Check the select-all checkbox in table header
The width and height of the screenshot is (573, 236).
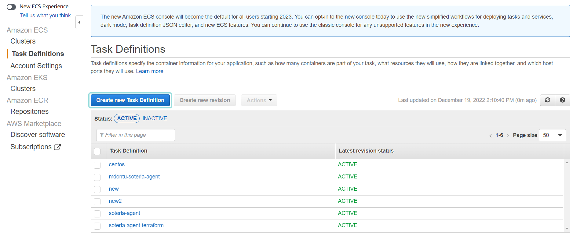pyautogui.click(x=97, y=151)
